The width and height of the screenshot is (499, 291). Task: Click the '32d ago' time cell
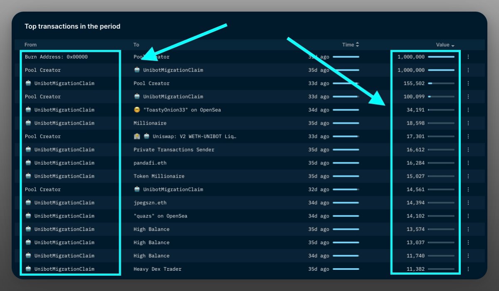pyautogui.click(x=319, y=190)
